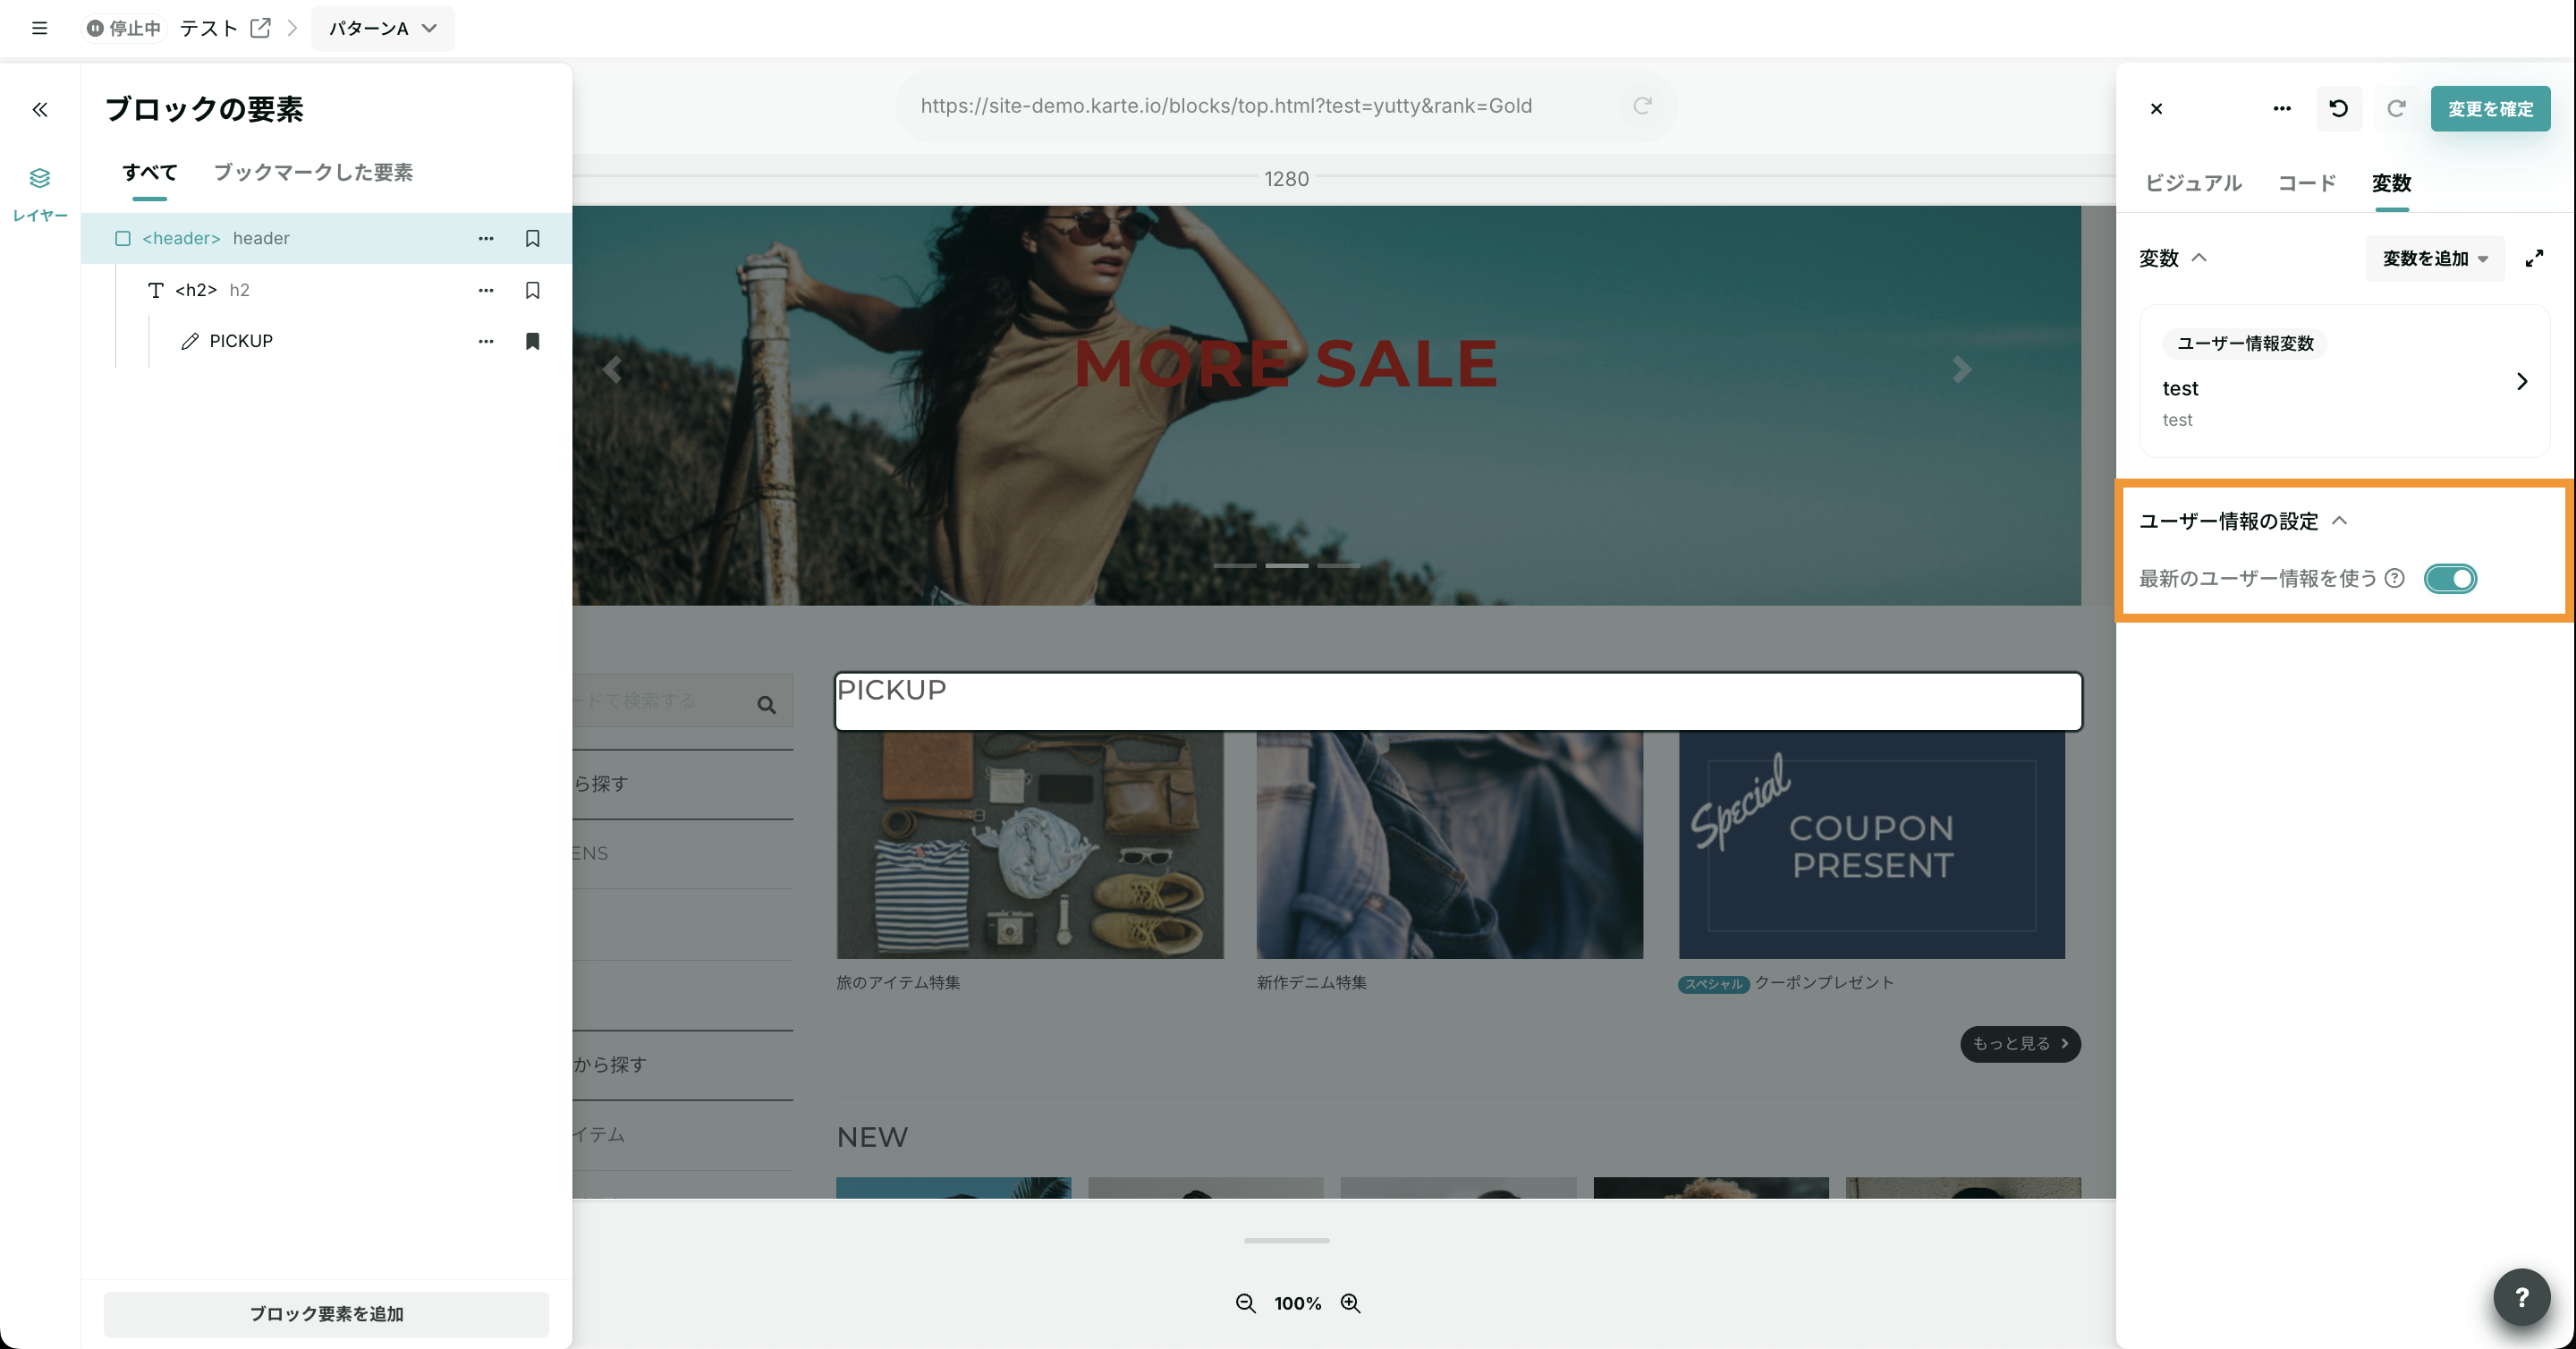This screenshot has height=1349, width=2576.
Task: Open the パターンA dropdown
Action: pos(382,28)
